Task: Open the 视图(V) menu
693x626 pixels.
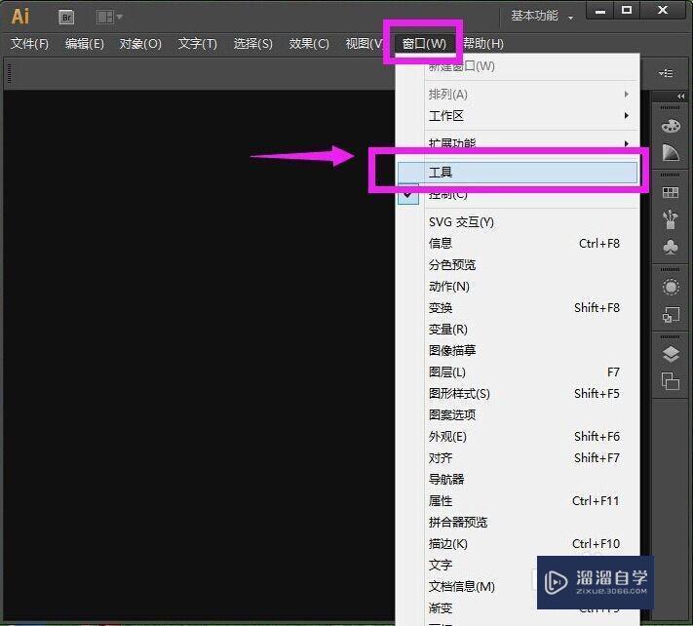Action: tap(364, 43)
